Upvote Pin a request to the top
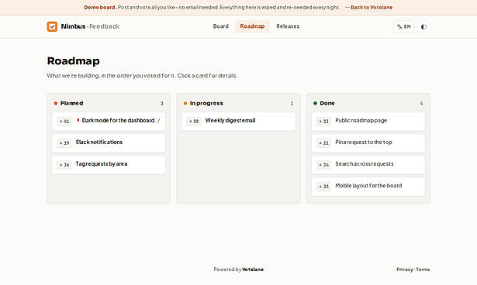The height and width of the screenshot is (285, 477). click(323, 142)
